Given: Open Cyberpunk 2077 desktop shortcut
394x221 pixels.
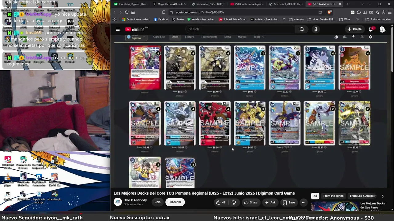Looking at the screenshot, I should [x=54, y=162].
